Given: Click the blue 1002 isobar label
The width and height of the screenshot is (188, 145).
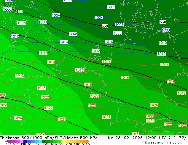Looking at the screenshot, I should (111, 7).
